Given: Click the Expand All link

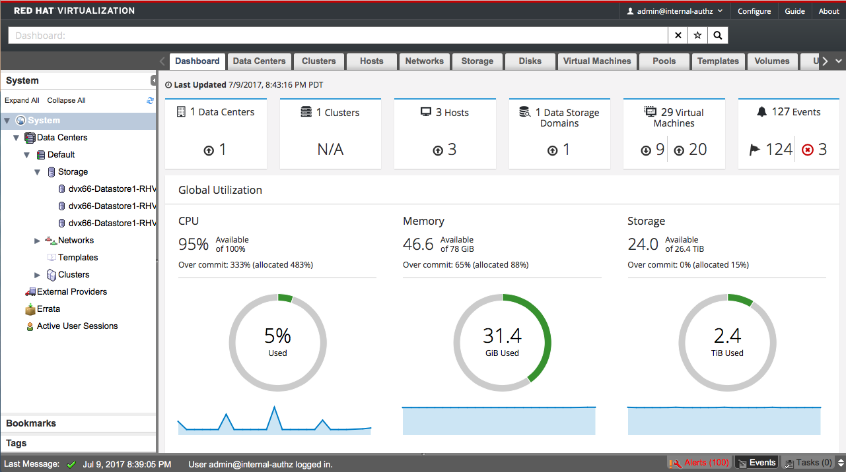Looking at the screenshot, I should [x=22, y=100].
